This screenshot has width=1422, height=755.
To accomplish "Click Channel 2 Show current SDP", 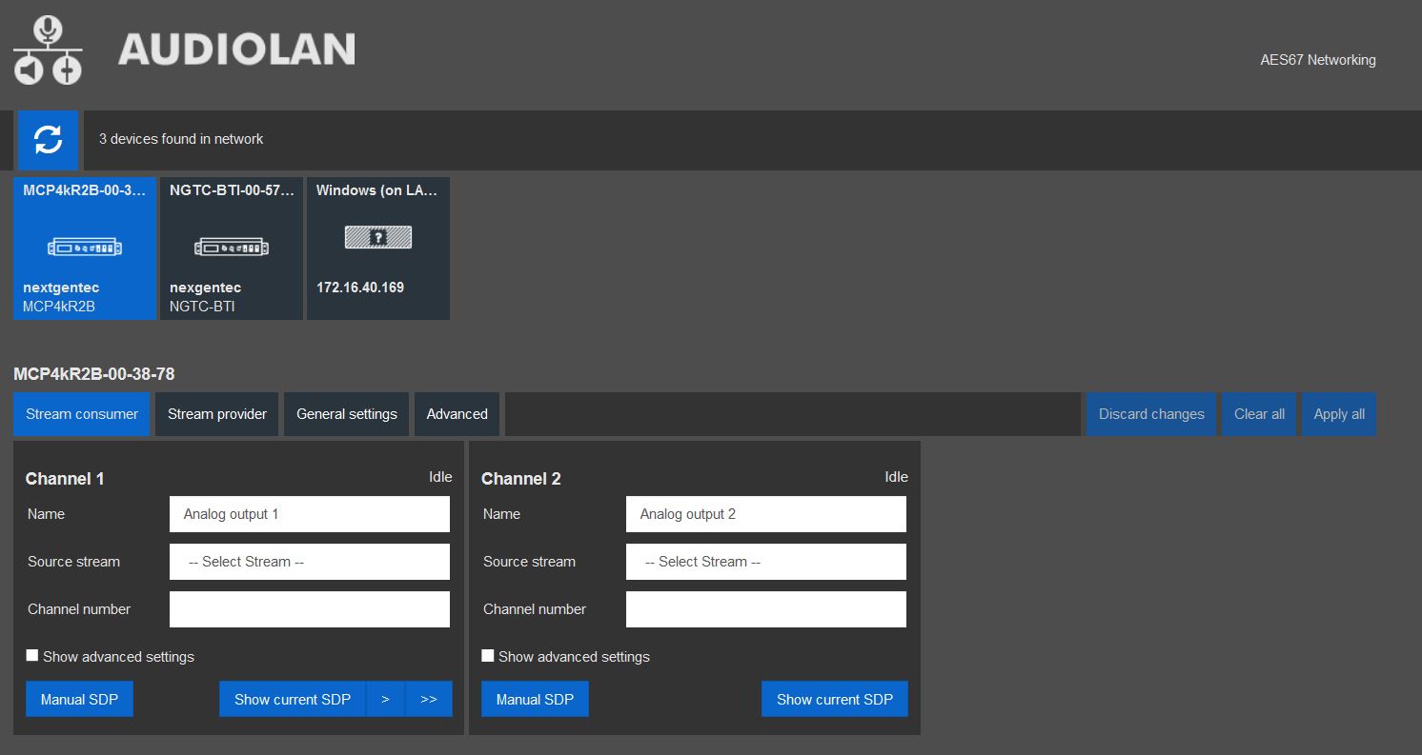I will [835, 699].
